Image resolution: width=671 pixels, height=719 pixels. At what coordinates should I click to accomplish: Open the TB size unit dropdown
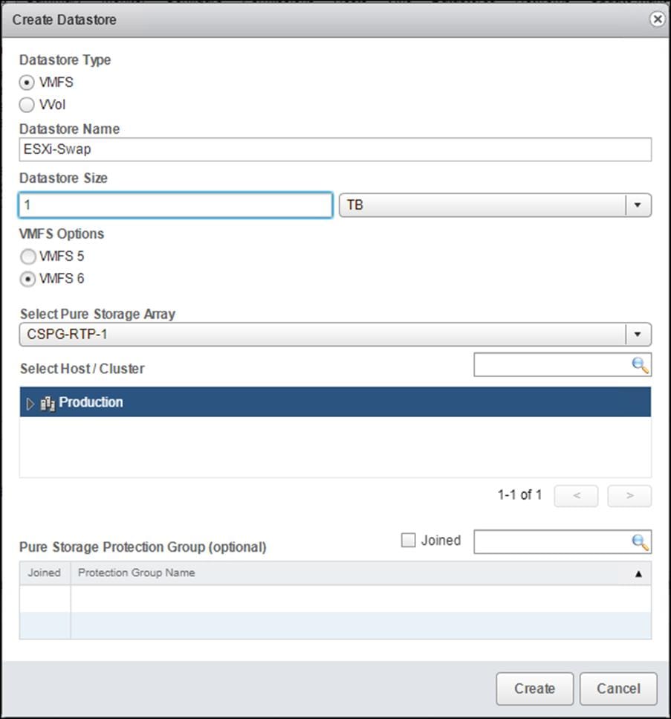638,205
